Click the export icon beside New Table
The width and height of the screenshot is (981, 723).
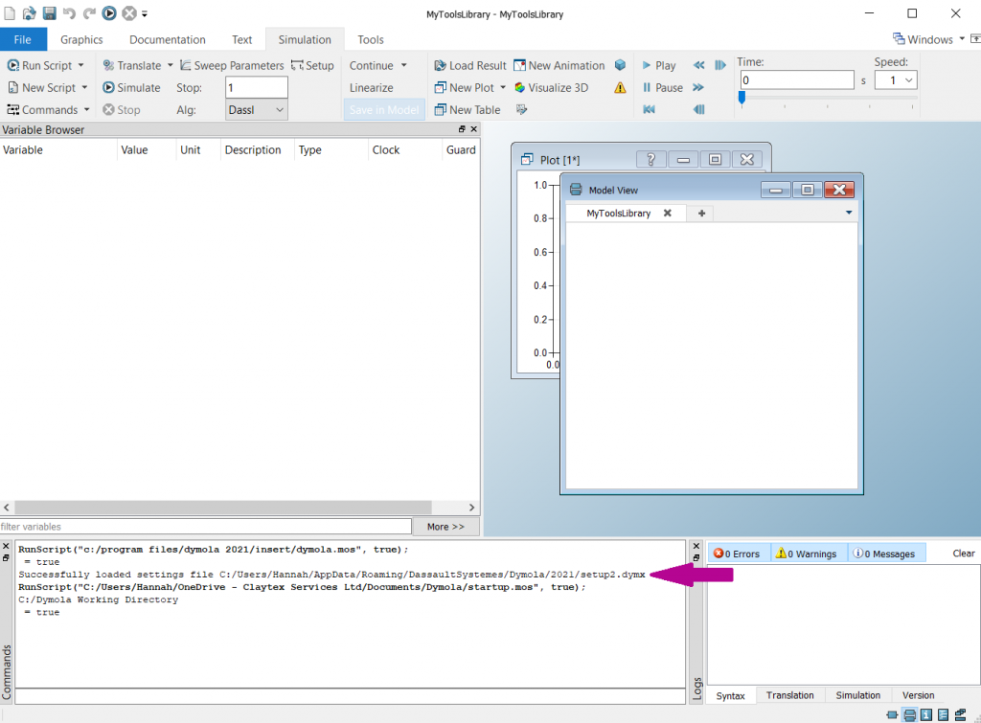(521, 109)
